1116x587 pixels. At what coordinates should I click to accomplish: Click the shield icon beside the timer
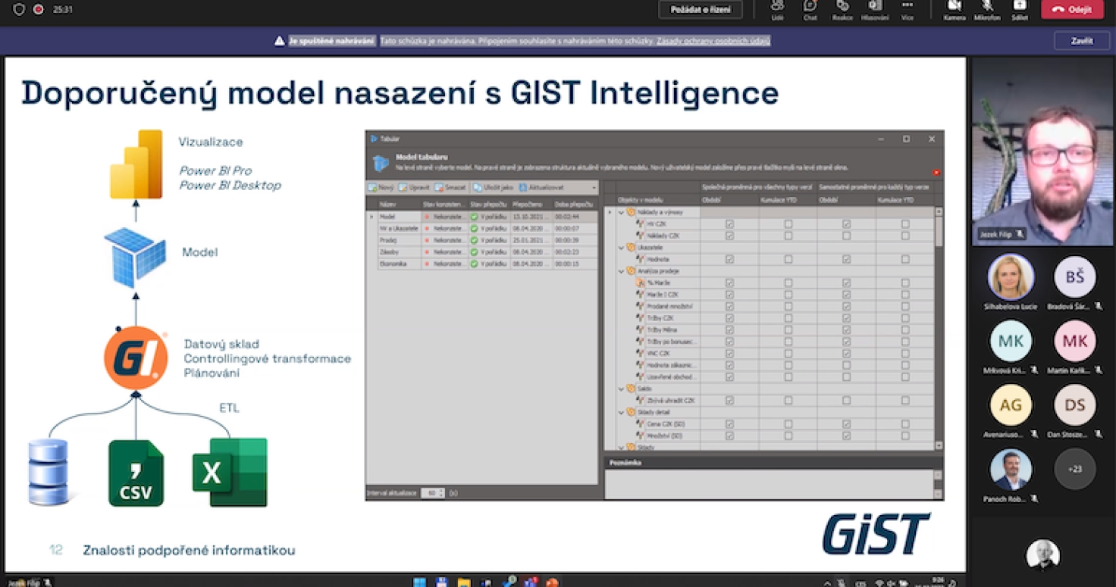tap(19, 10)
